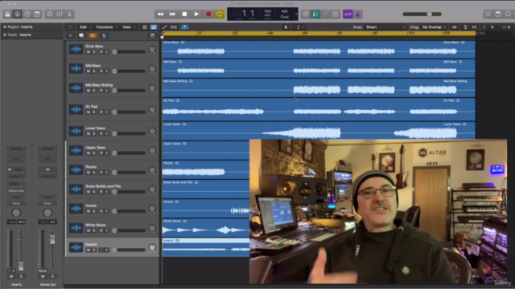515x289 pixels.
Task: Open Quick Help question mark button
Action: pyautogui.click(x=27, y=14)
